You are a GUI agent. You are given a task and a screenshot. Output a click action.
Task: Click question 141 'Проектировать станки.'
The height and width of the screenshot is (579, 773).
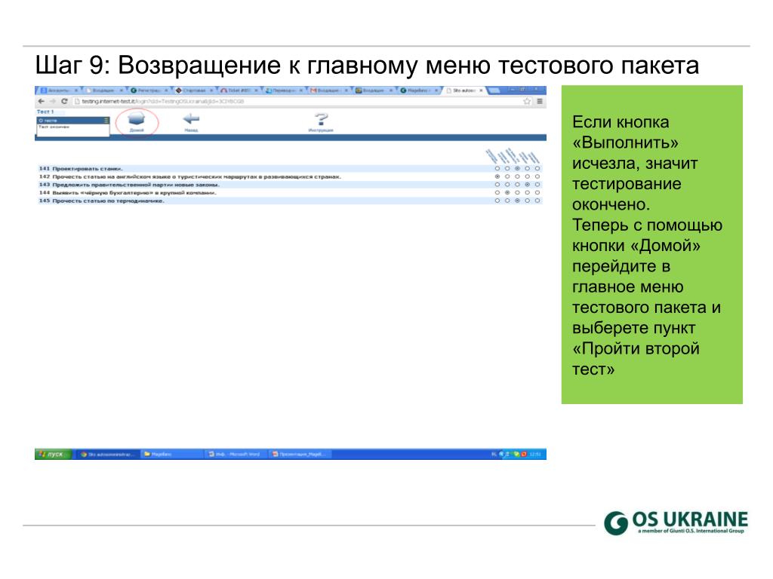point(88,168)
